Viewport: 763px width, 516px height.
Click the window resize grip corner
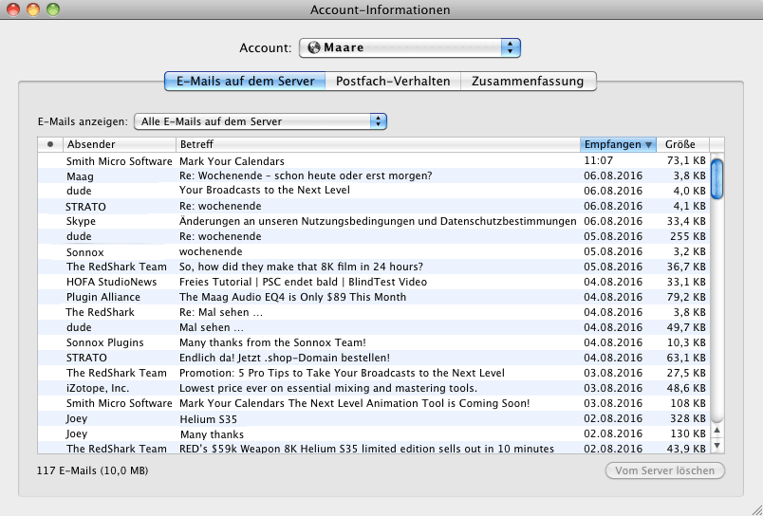(756, 509)
